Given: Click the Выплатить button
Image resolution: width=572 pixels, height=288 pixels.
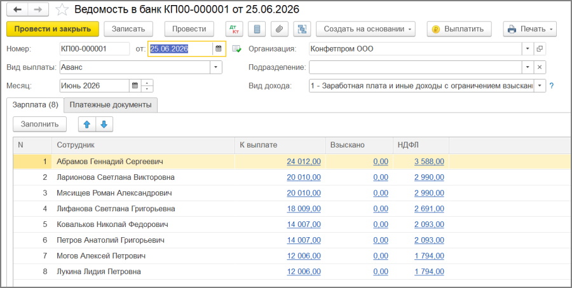Looking at the screenshot, I should [x=460, y=29].
